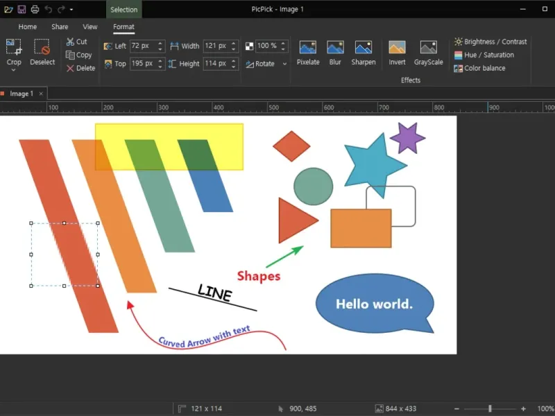The width and height of the screenshot is (555, 416).
Task: Convert the image with GrayScale
Action: (x=428, y=47)
